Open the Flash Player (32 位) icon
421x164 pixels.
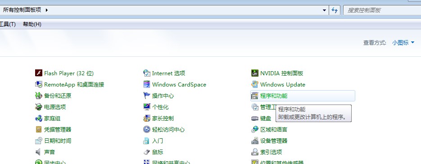(39, 73)
